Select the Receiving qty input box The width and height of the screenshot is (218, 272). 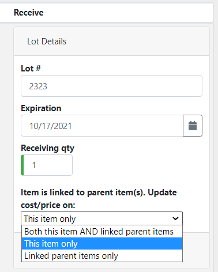click(47, 165)
